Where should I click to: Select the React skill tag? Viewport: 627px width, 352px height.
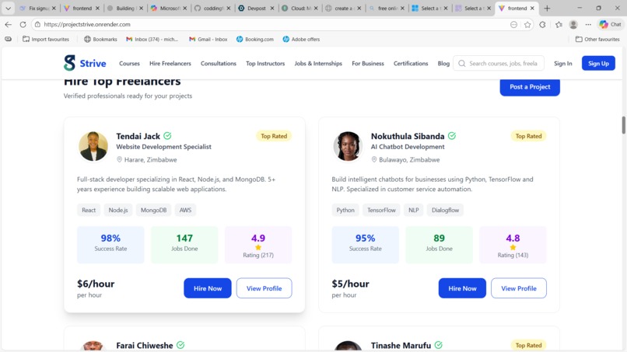[89, 210]
